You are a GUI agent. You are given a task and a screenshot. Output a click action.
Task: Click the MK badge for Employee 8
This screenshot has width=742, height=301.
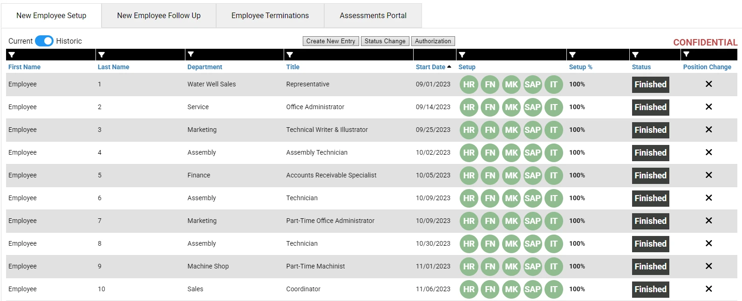click(511, 244)
